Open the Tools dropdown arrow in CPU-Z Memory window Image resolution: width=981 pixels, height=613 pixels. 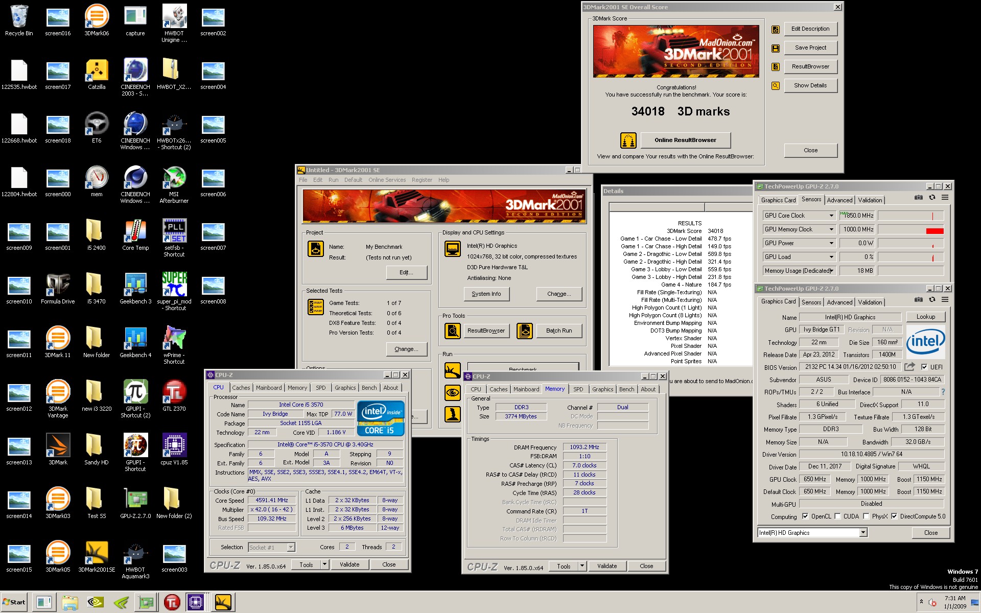(x=582, y=566)
